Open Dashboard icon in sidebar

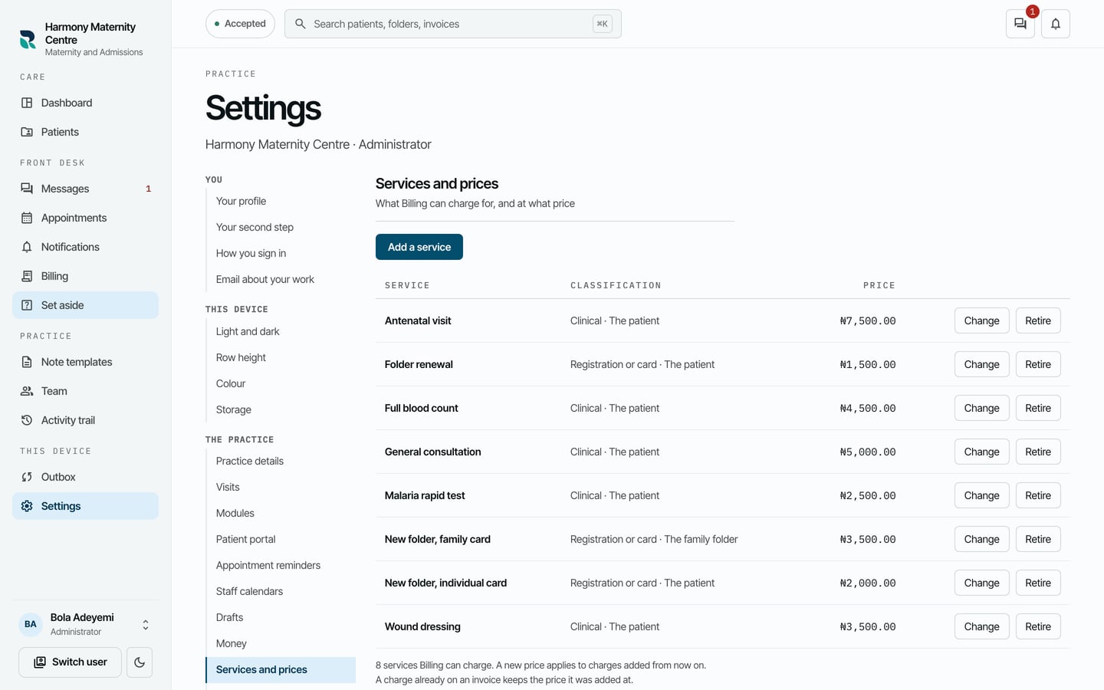click(27, 103)
